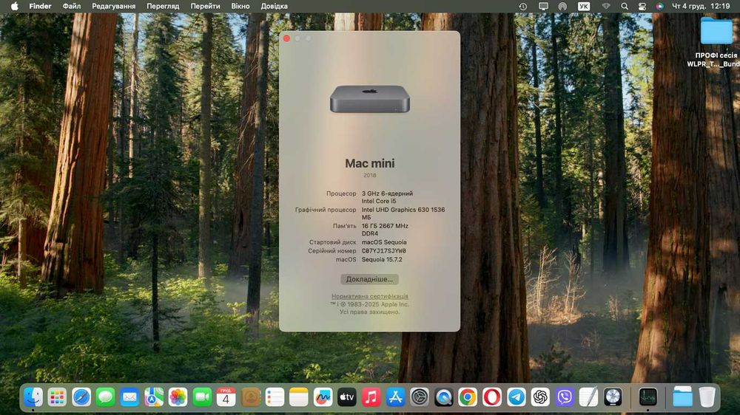
Task: Open the Mail app in Dock
Action: [x=129, y=397]
